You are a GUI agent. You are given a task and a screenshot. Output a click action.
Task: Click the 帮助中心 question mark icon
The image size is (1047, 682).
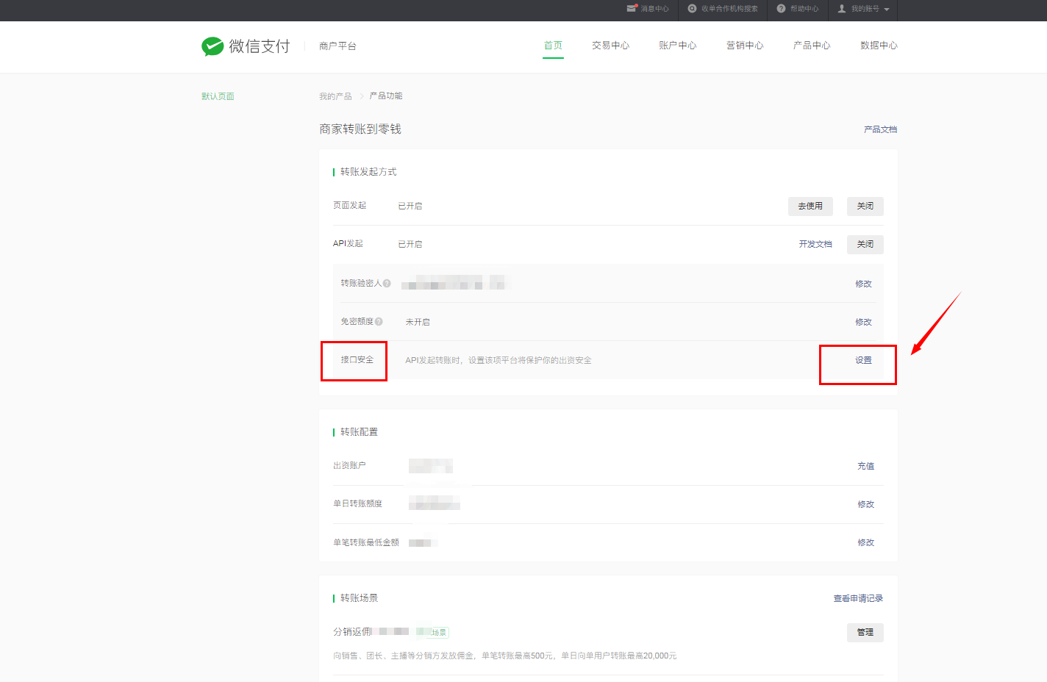point(781,9)
